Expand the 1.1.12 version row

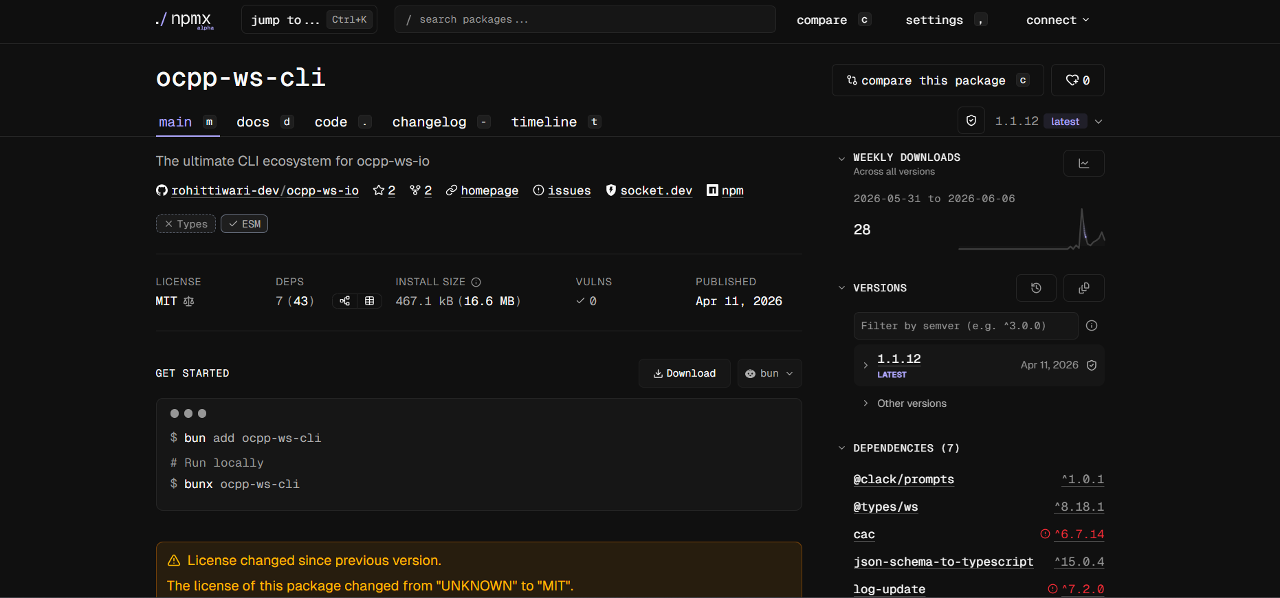pos(865,365)
